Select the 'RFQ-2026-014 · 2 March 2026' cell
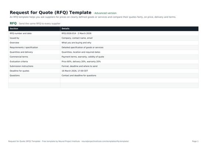207x147 pixels. 129,33
